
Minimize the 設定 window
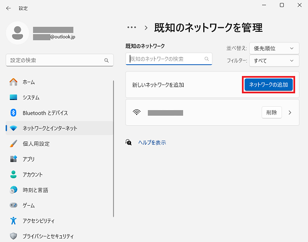(x=264, y=5)
